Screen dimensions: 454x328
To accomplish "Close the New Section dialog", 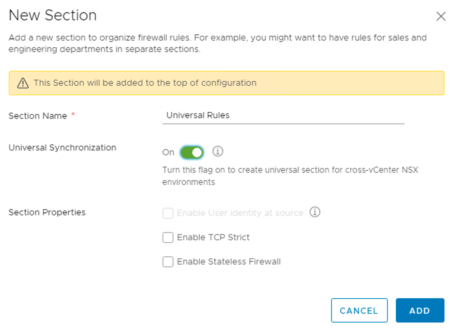I will (x=441, y=16).
